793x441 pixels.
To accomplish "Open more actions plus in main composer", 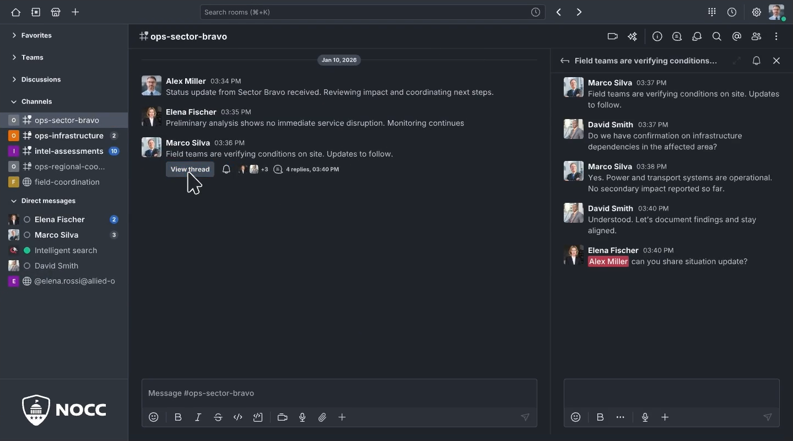I will (x=342, y=417).
